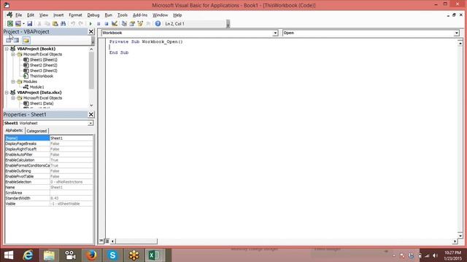Open the Insert menu

click(x=58, y=15)
